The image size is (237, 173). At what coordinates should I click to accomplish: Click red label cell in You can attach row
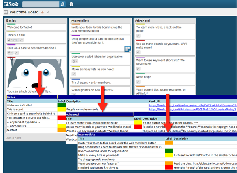(62, 118)
